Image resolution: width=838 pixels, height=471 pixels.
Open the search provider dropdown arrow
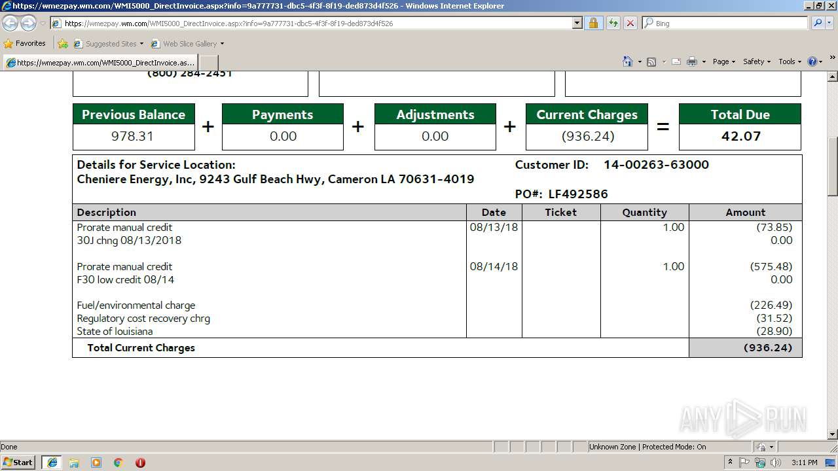coord(831,24)
